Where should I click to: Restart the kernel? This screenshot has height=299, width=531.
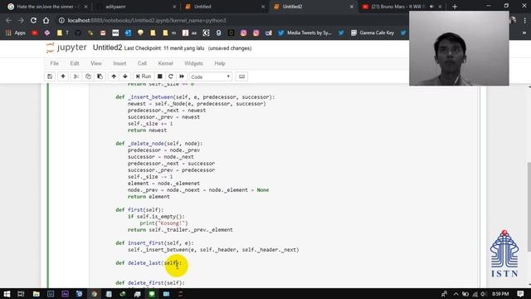coord(171,76)
